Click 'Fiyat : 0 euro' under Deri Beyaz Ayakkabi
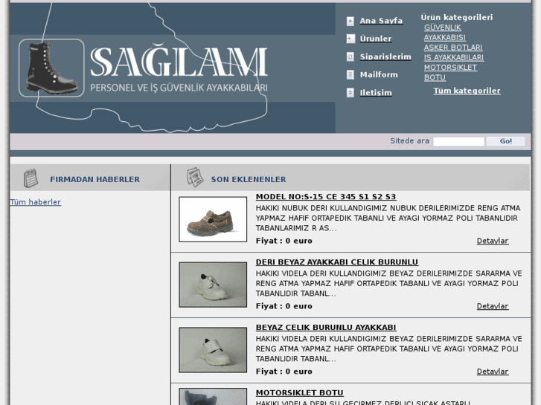The height and width of the screenshot is (405, 541). (284, 306)
